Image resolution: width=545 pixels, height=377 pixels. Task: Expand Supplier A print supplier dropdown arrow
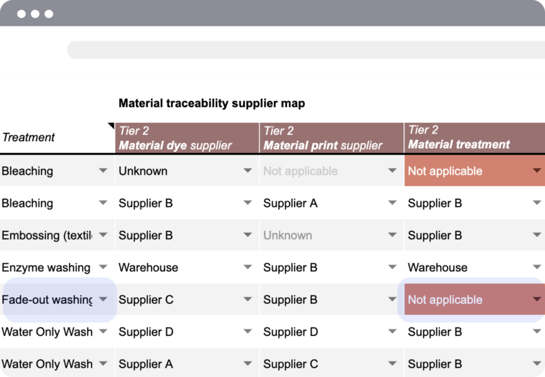[392, 203]
